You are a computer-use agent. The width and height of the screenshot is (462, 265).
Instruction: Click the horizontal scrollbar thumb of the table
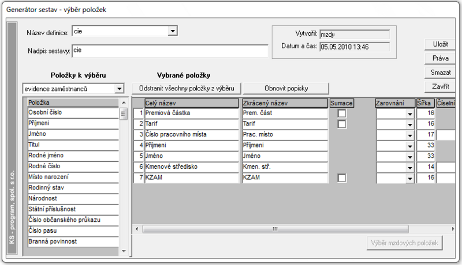[275, 229]
